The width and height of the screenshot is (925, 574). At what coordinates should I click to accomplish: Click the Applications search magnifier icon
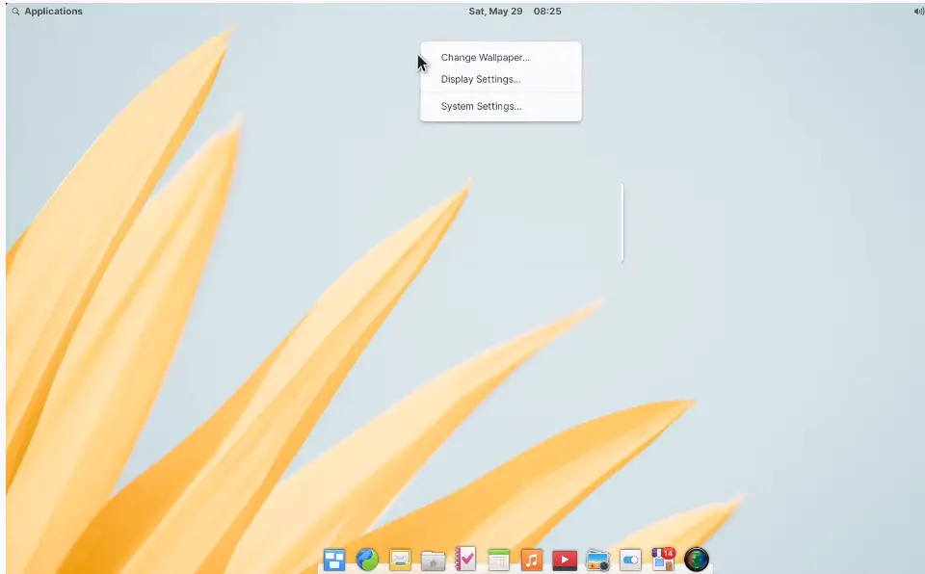pos(16,12)
